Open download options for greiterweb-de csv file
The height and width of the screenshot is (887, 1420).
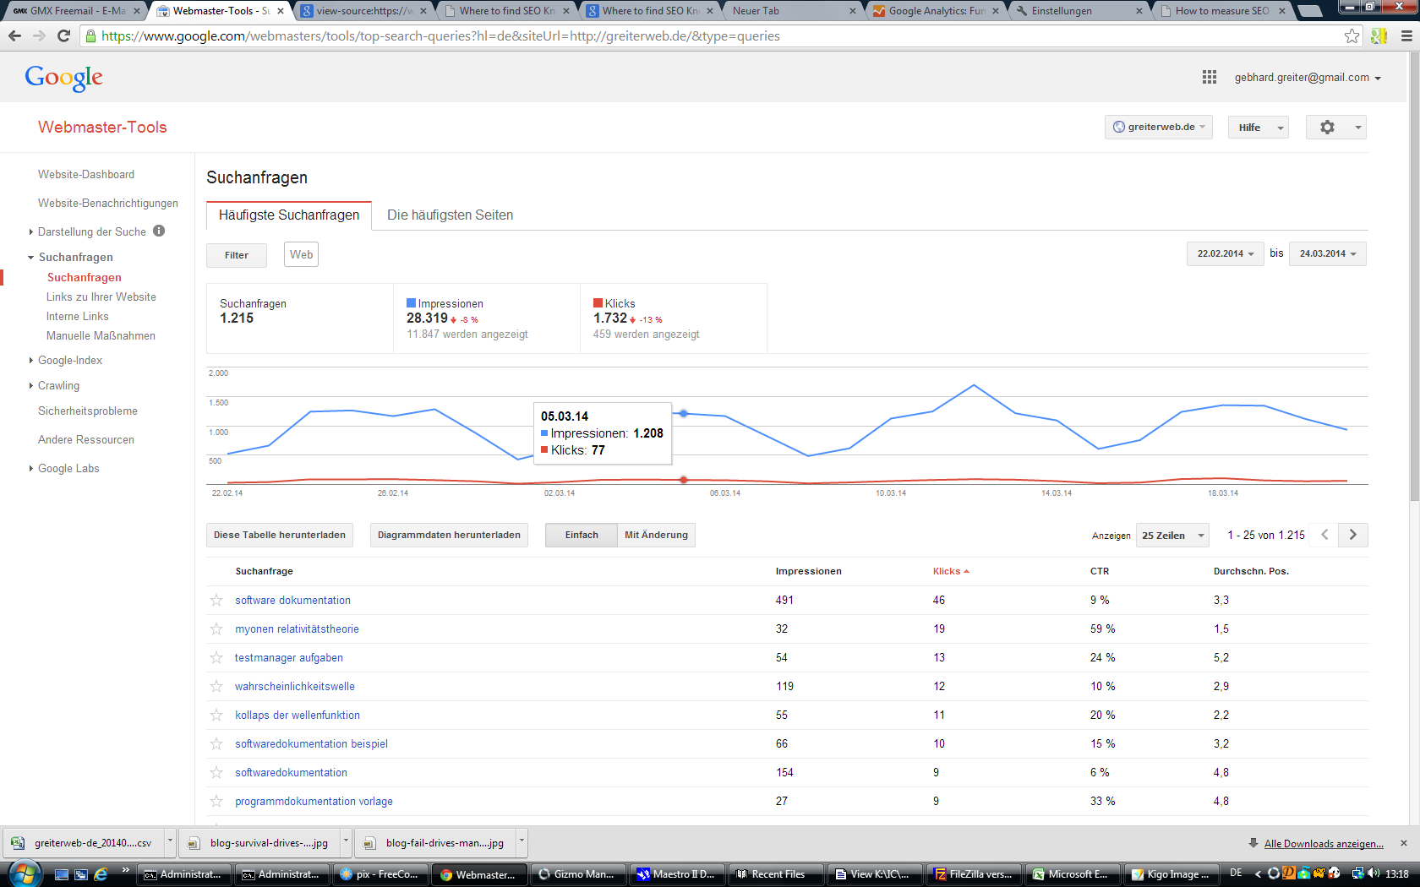pyautogui.click(x=170, y=842)
